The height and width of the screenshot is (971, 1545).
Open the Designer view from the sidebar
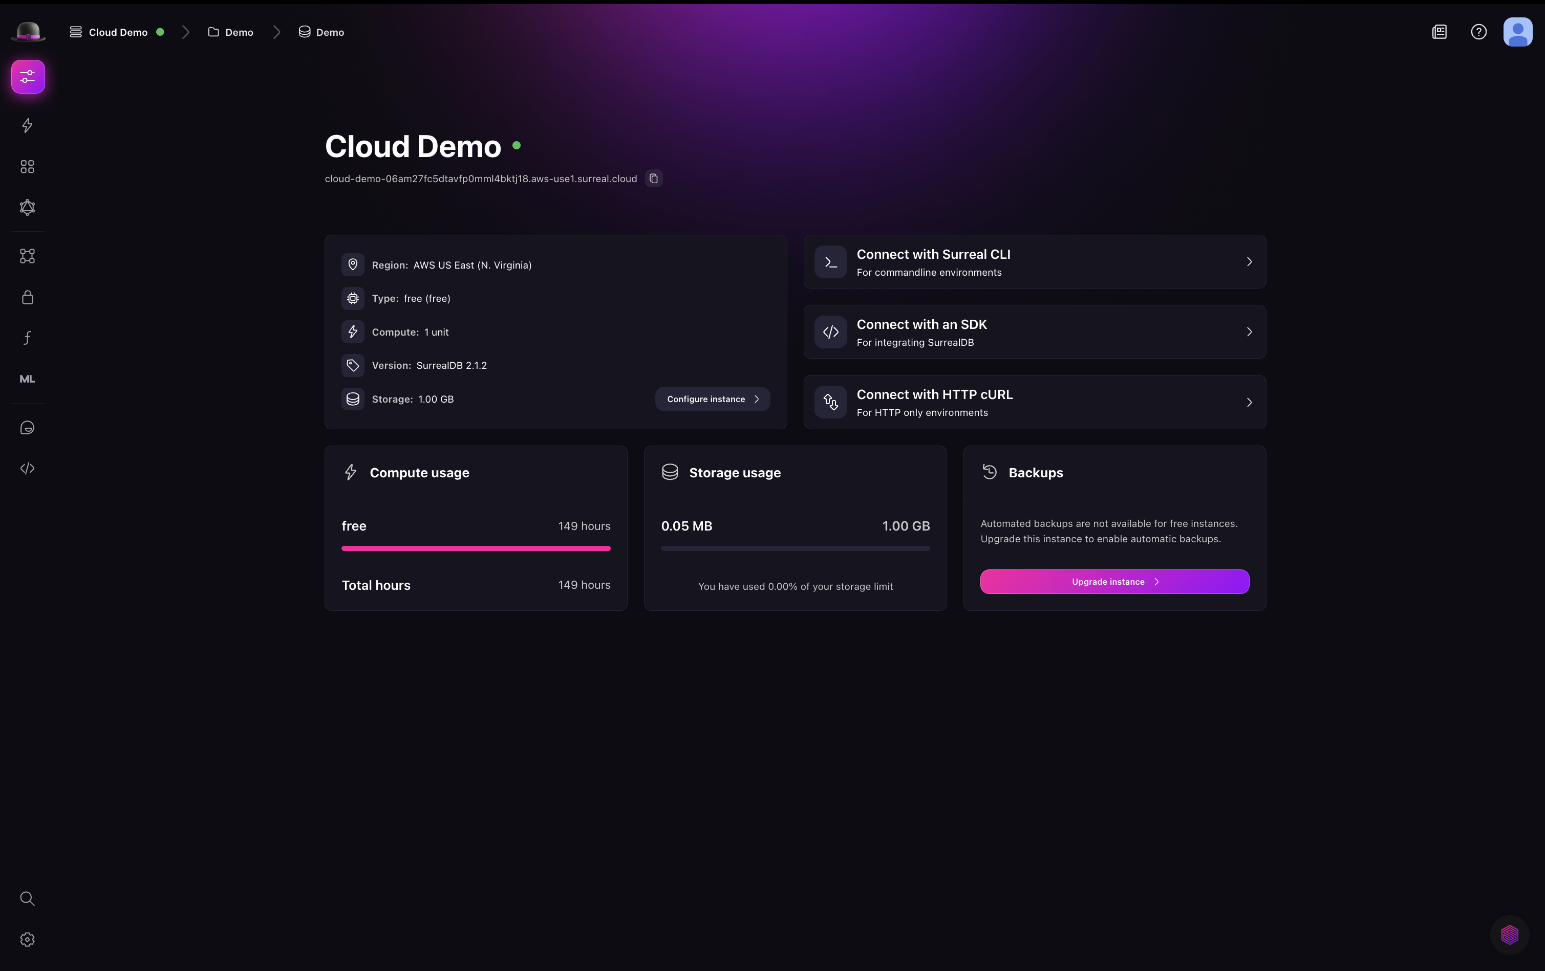pyautogui.click(x=27, y=255)
